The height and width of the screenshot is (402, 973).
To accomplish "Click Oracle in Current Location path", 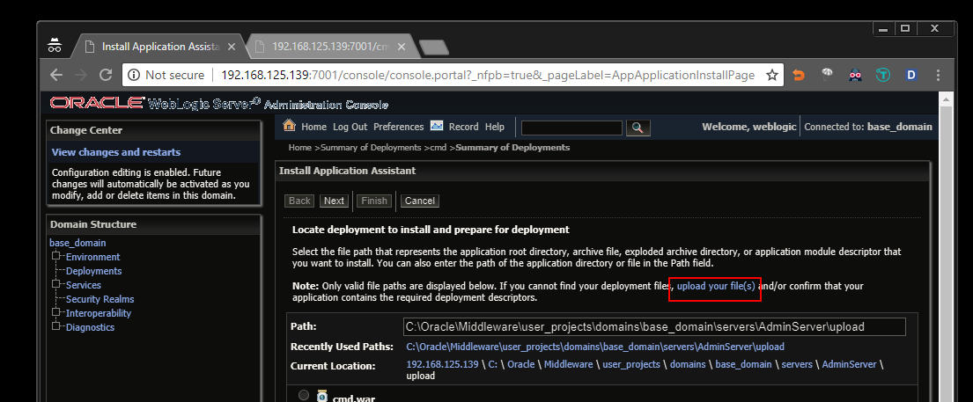I will (521, 364).
